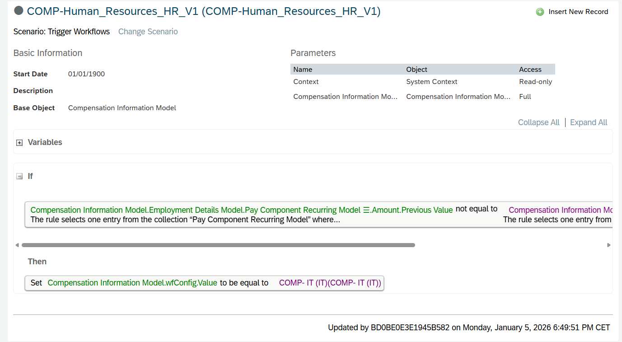Expand the Variables section with the plus icon
Image resolution: width=622 pixels, height=342 pixels.
click(x=19, y=143)
